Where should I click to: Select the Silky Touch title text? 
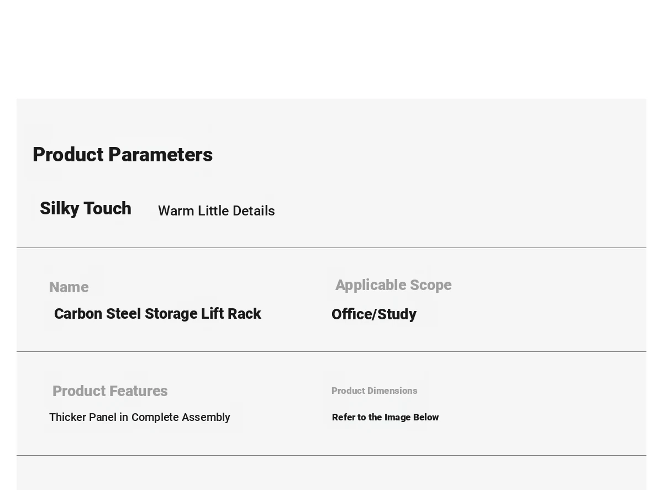(x=86, y=208)
